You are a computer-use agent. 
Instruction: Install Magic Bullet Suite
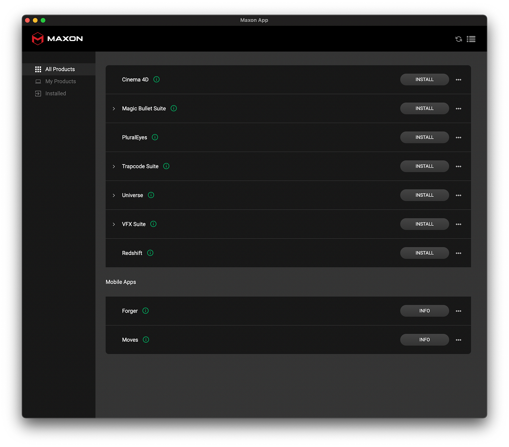point(425,108)
